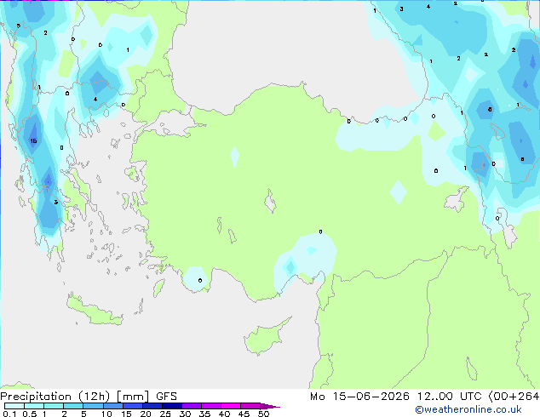Pick the 40–45 mm magenta legend box
The image size is (540, 417).
pos(231,406)
